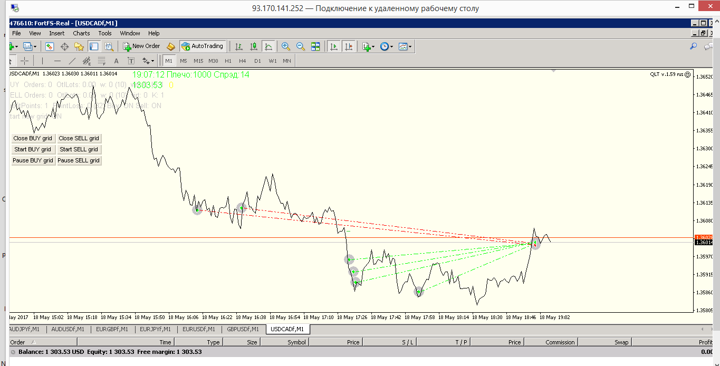Draw a horizontal line tool
Viewport: 720px width, 366px height.
click(57, 61)
